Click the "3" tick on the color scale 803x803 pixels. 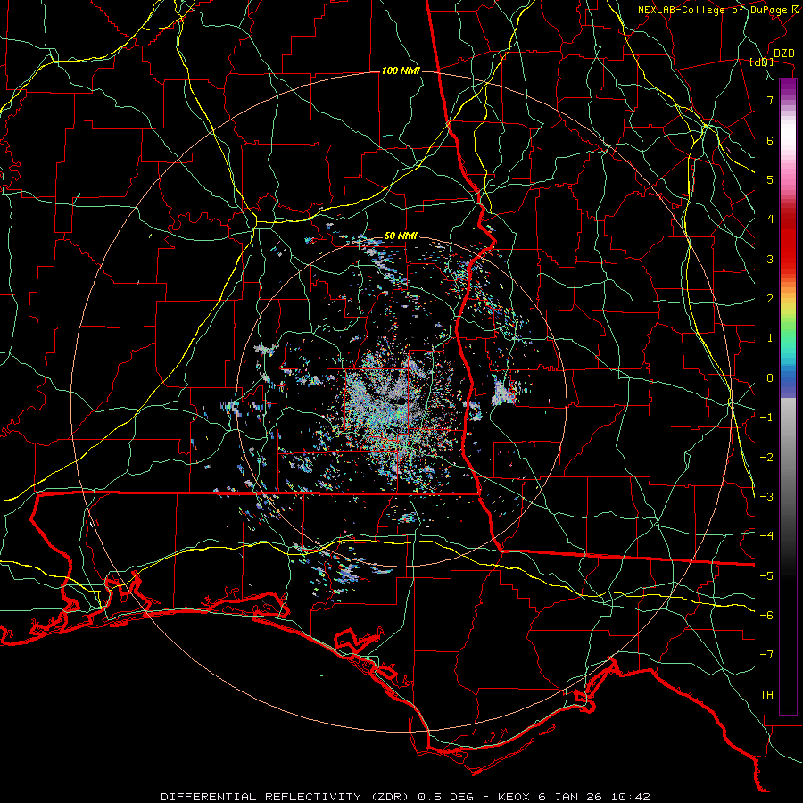point(770,259)
